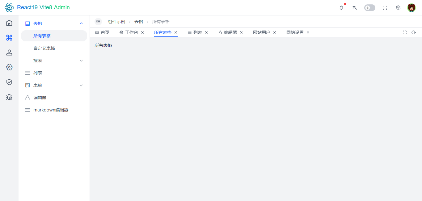Close the 网站用户 tab
The image size is (422, 201).
coord(275,32)
